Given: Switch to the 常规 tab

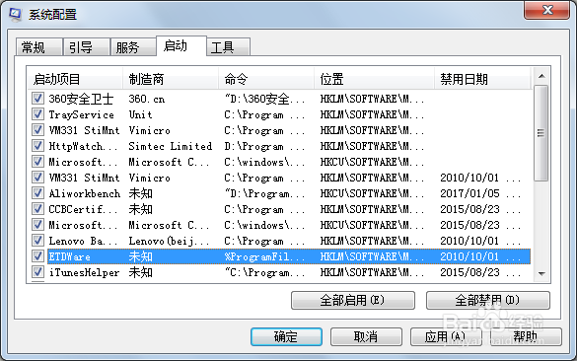Looking at the screenshot, I should pyautogui.click(x=38, y=47).
